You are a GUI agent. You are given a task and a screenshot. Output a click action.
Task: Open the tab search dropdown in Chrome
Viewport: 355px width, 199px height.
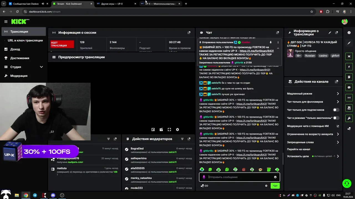[x=4, y=4]
